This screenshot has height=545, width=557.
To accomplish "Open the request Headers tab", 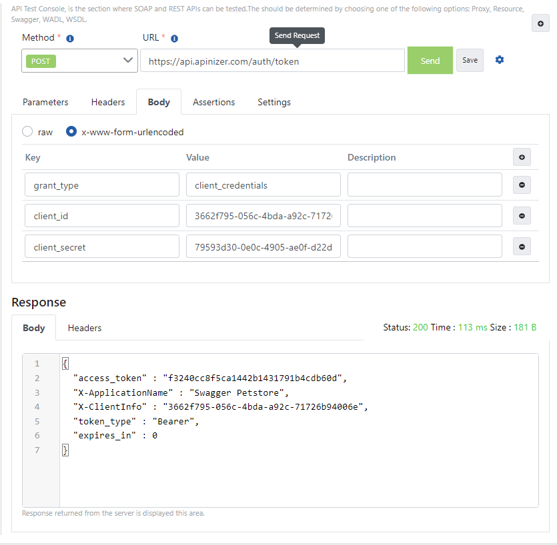I will (x=108, y=102).
